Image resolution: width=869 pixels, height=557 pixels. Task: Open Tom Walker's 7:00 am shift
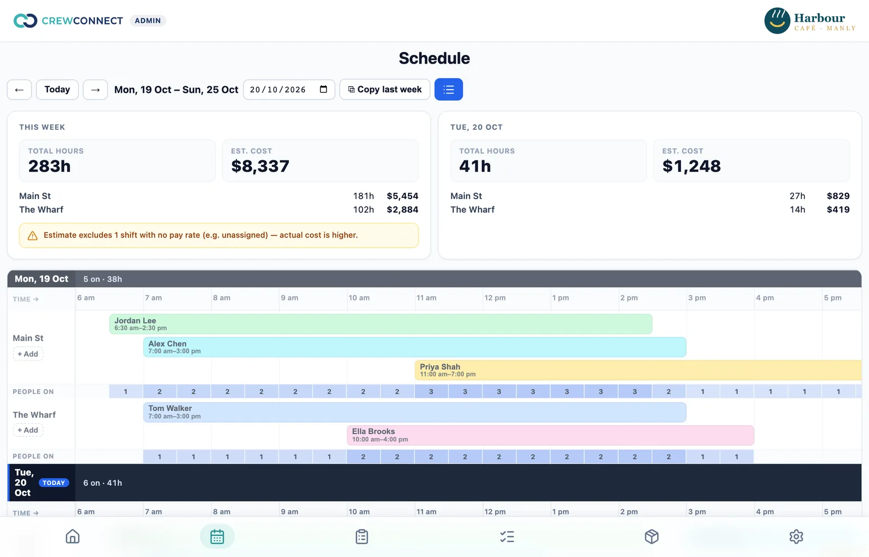(415, 412)
